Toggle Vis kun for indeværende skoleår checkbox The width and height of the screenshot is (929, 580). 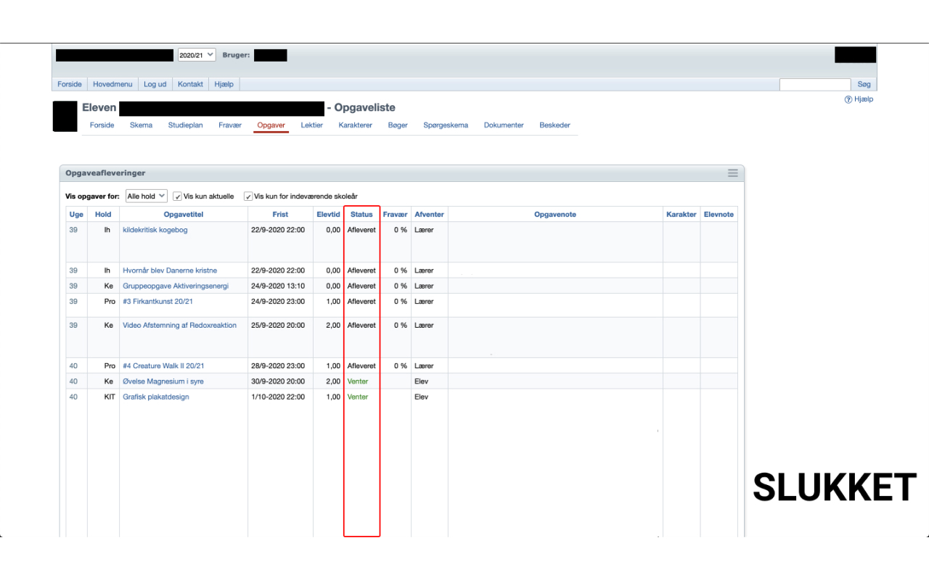(248, 196)
